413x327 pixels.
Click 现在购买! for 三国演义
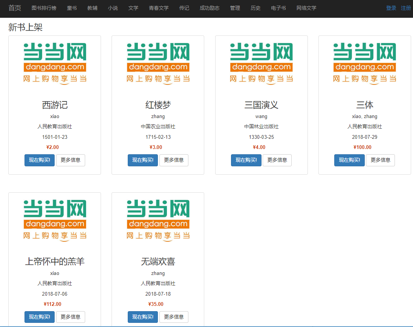[246, 160]
